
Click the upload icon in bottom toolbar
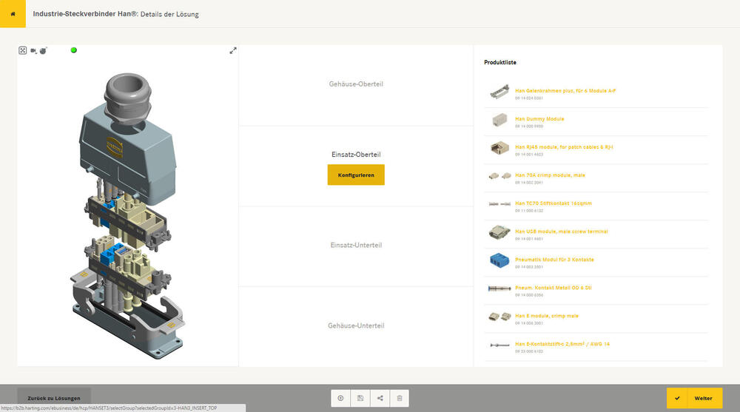340,398
